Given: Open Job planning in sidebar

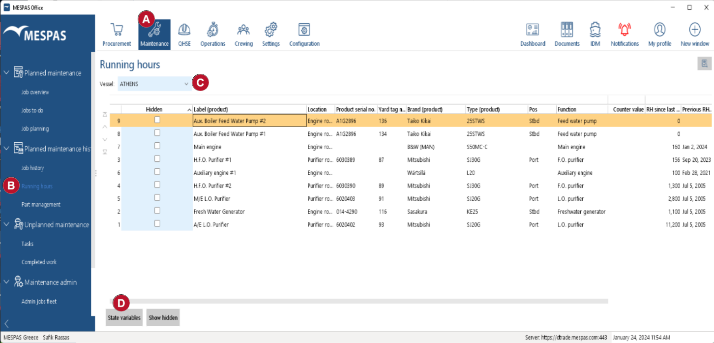Looking at the screenshot, I should [35, 128].
